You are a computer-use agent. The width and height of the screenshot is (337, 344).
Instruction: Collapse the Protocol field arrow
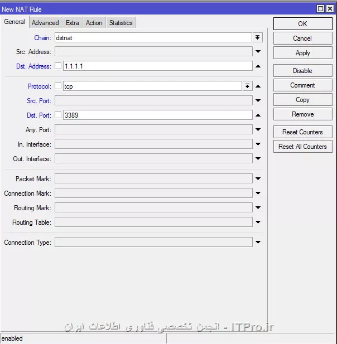(x=258, y=86)
